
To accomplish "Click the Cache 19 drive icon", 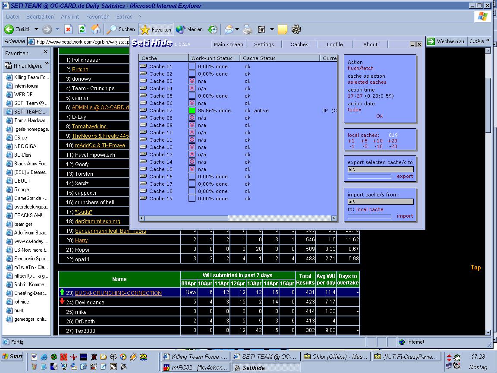I will (144, 198).
